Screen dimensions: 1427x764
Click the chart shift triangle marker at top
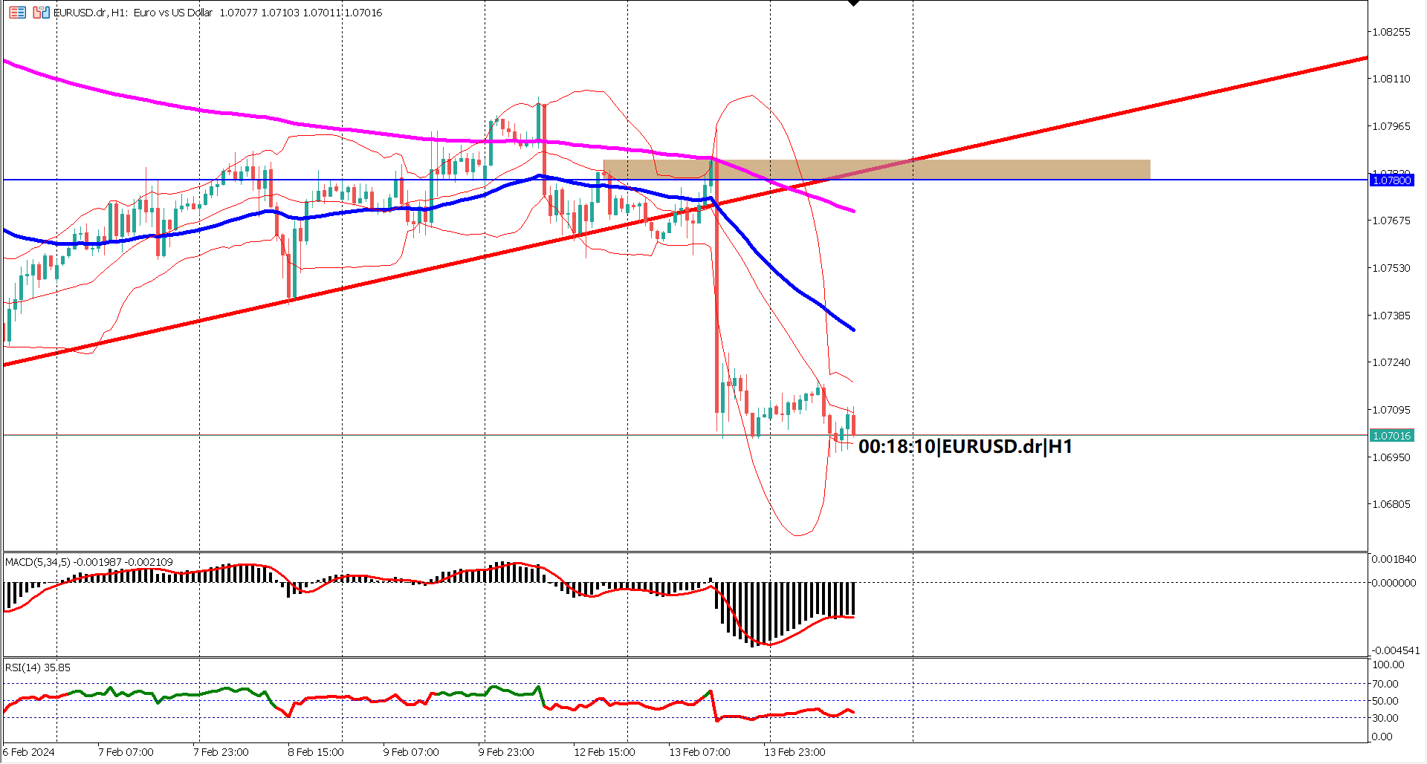point(855,4)
